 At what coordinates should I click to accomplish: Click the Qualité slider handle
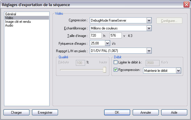[104, 70]
